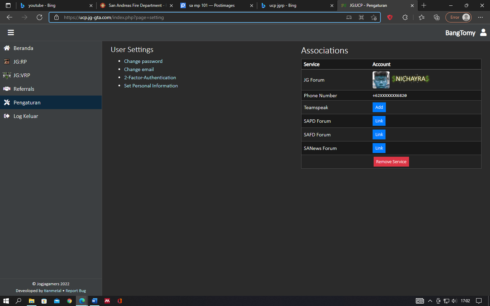This screenshot has height=306, width=490.
Task: Link the SAFD Forum account
Action: coord(379,135)
